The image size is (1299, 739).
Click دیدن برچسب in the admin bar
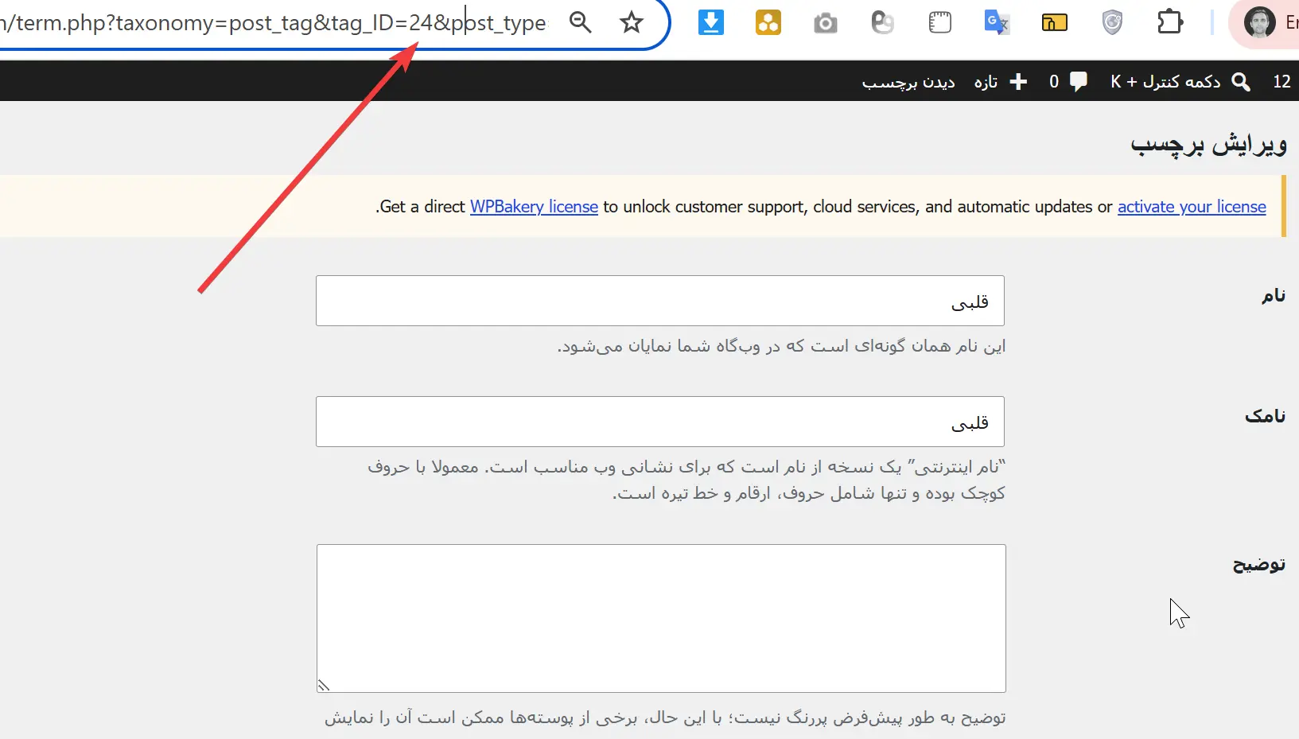pyautogui.click(x=908, y=82)
